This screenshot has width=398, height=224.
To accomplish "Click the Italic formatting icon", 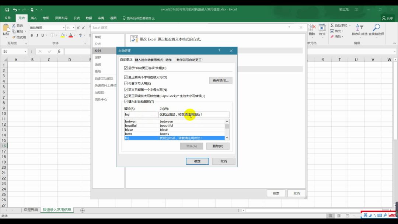I will (37, 35).
